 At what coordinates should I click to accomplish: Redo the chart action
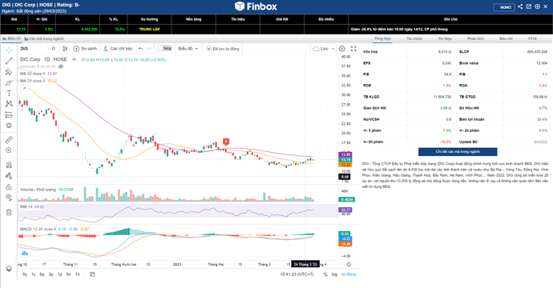149,49
